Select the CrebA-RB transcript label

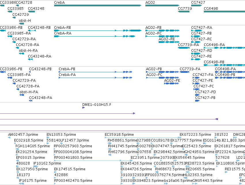click(x=62, y=28)
